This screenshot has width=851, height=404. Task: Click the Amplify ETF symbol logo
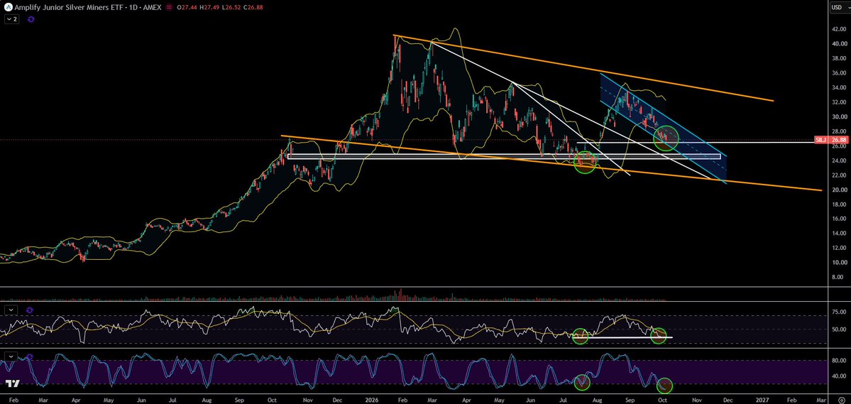click(8, 8)
